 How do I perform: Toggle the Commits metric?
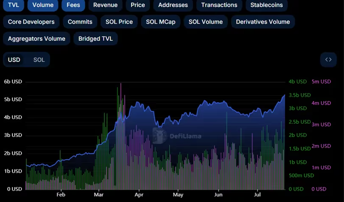click(x=80, y=22)
